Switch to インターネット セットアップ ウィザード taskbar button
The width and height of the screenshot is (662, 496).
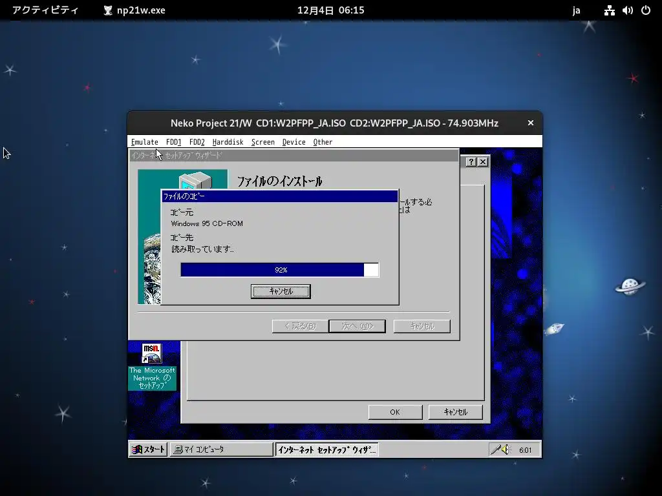[326, 449]
